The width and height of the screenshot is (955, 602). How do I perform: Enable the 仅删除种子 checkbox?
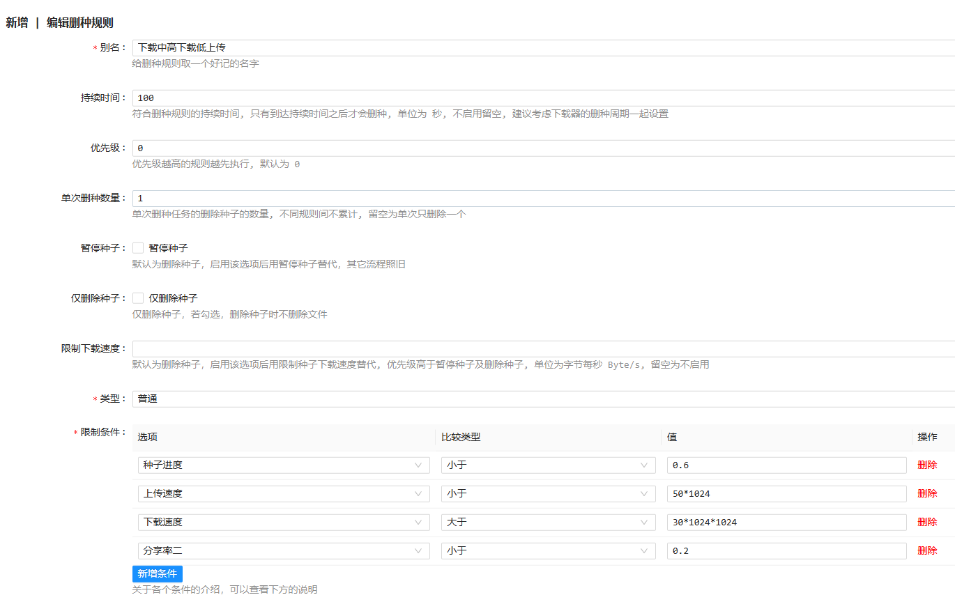[138, 298]
